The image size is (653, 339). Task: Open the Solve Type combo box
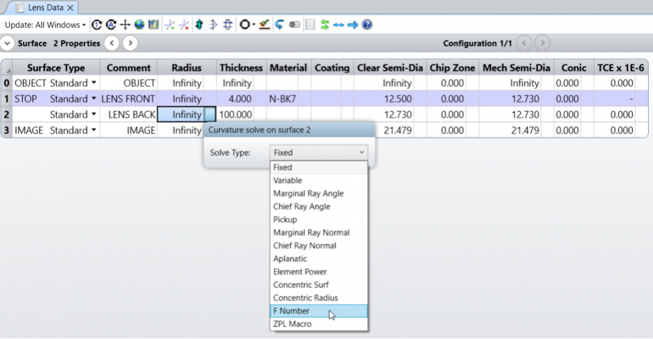[x=318, y=153]
